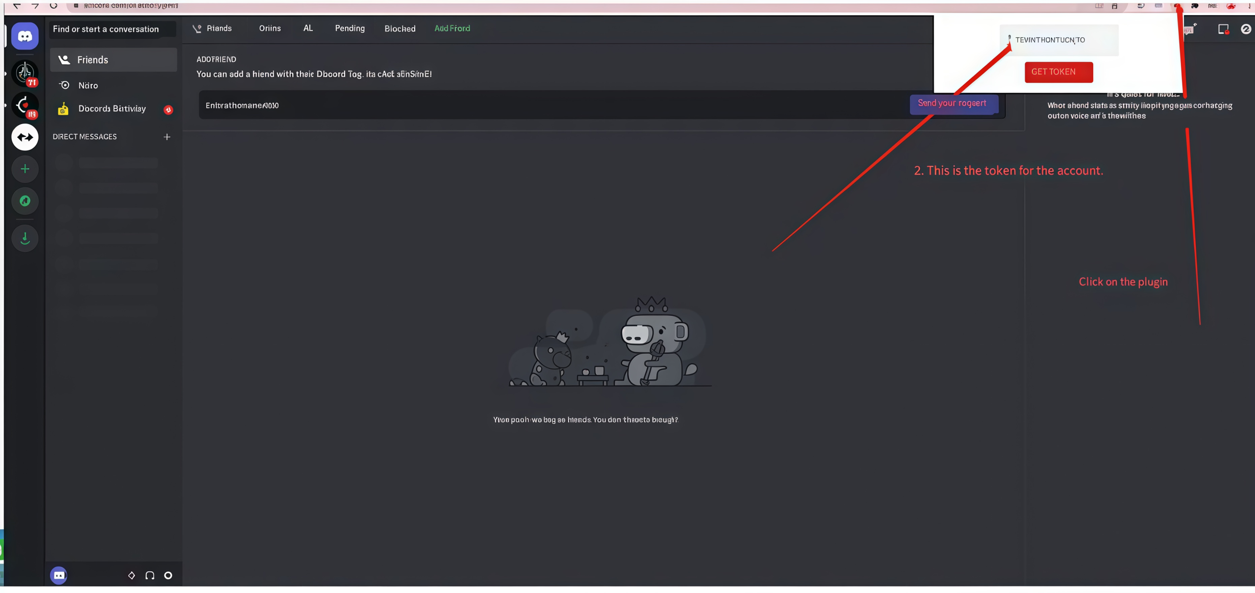
Task: Deafen audio using the headphone icon
Action: click(x=150, y=575)
